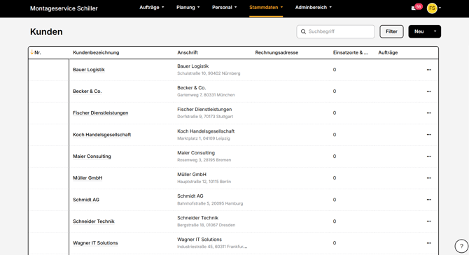
Task: Sort by Kundenbezeichnung column header
Action: [x=96, y=52]
